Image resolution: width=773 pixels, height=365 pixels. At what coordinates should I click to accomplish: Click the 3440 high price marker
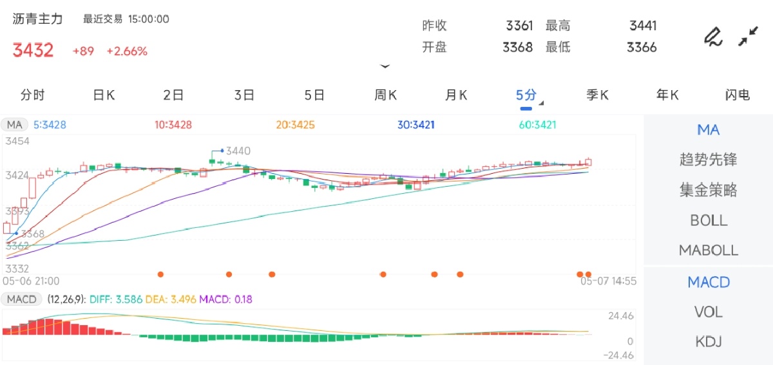pos(238,151)
